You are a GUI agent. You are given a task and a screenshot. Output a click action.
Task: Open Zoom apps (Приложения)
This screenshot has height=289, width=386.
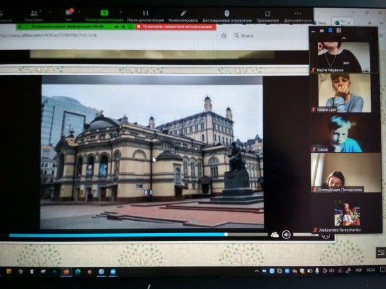point(268,16)
